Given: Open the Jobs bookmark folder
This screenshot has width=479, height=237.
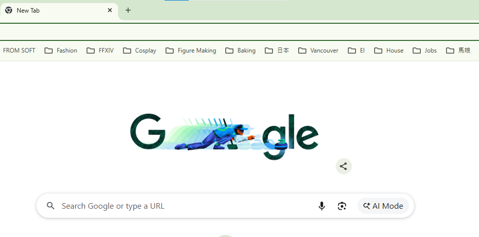Looking at the screenshot, I should pos(425,51).
